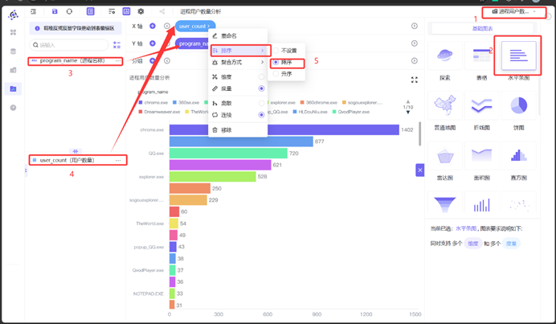556x324 pixels.
Task: Click the 水平条图 link in description
Action: click(x=466, y=228)
